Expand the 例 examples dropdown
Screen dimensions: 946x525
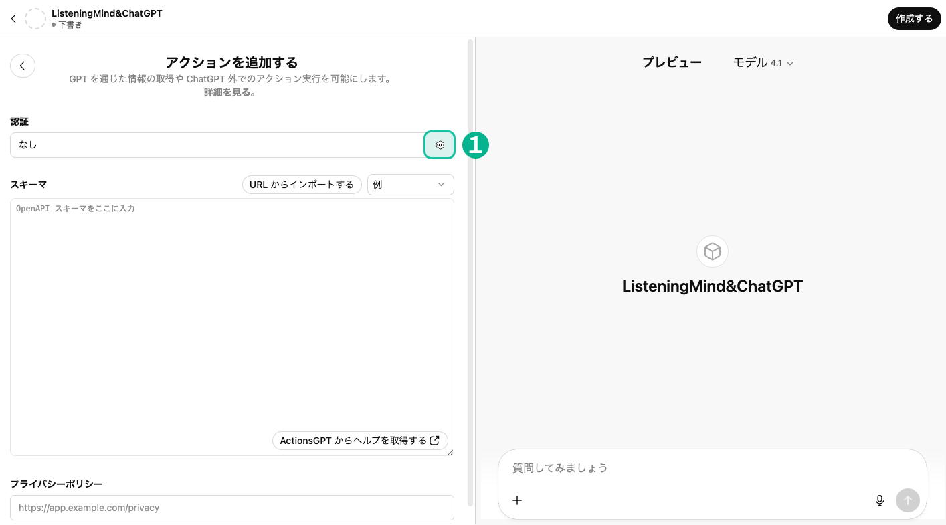coord(411,185)
